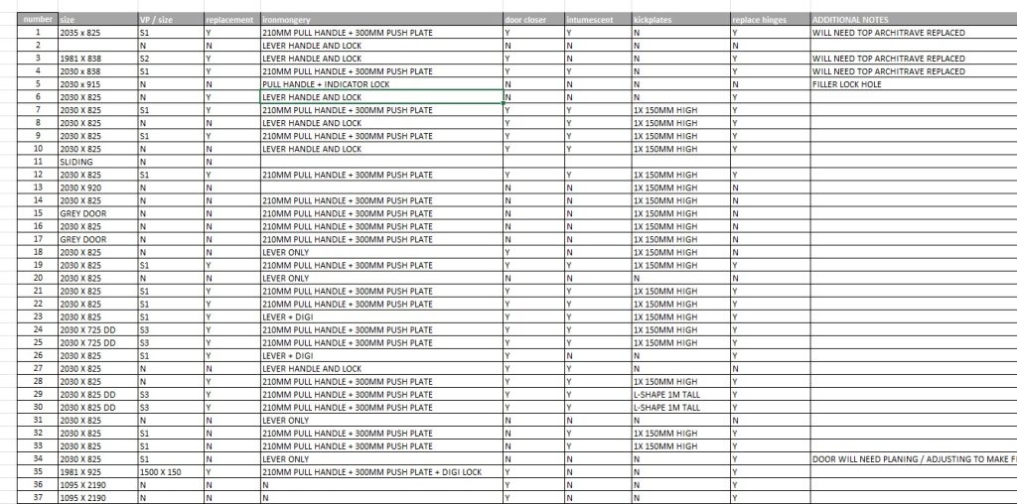The width and height of the screenshot is (1017, 504).
Task: Click the 'LEVER + DIGI' cell in row 23
Action: (380, 316)
